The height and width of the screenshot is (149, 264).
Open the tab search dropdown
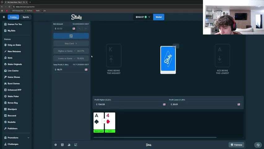click(2, 2)
